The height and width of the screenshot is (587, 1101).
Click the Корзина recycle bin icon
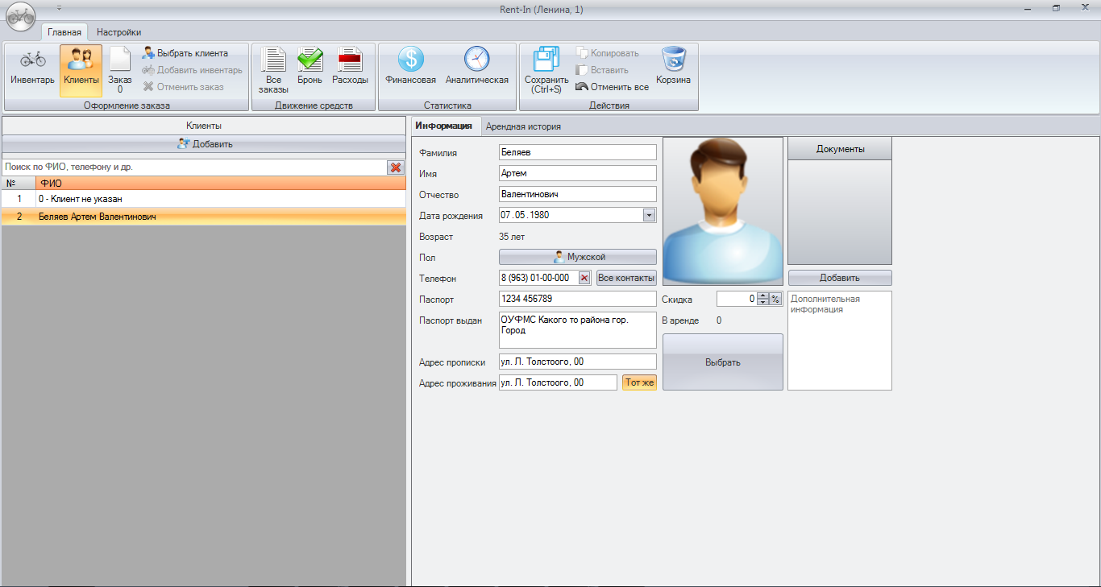coord(673,67)
